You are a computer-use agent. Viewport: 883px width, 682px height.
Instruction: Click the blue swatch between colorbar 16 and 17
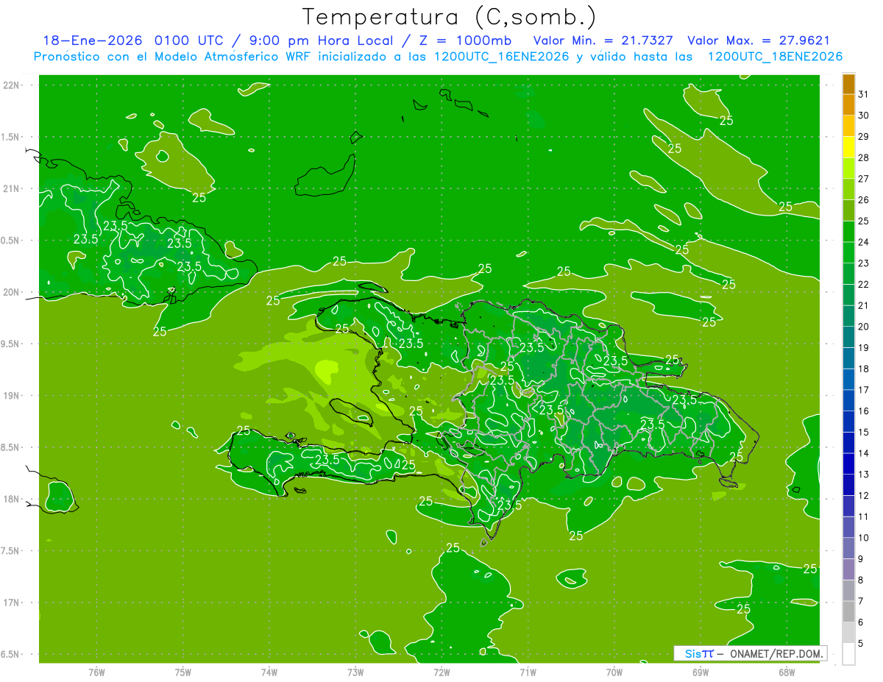coord(848,400)
